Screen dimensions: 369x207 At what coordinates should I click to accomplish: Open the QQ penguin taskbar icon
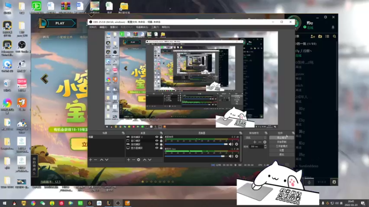pos(14,203)
